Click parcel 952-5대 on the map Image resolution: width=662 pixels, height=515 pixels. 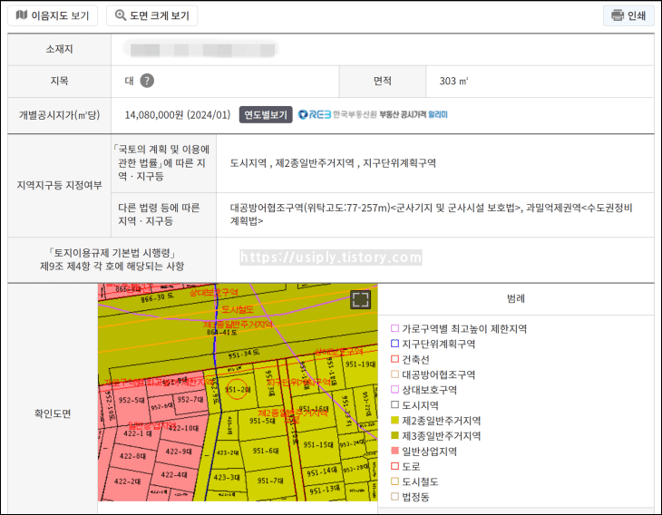click(131, 400)
